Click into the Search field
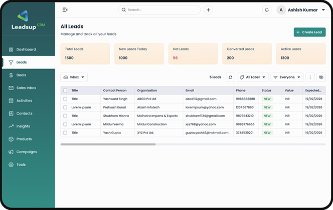Viewport: 333px width, 210px height. 160,10
